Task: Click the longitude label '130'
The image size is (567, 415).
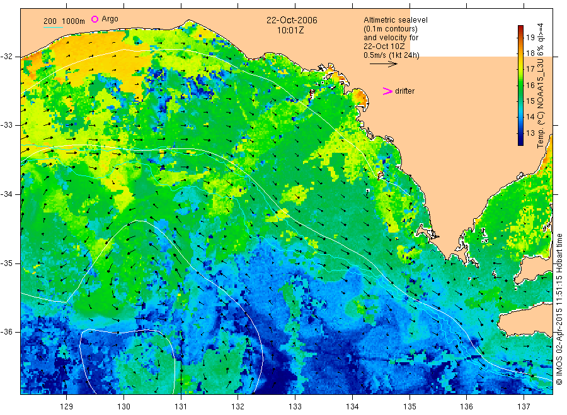Action: pos(123,407)
